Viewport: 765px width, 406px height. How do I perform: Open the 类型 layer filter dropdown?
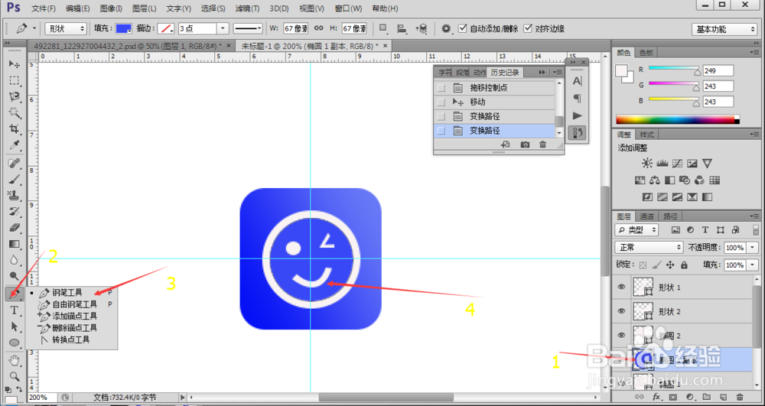(x=636, y=229)
